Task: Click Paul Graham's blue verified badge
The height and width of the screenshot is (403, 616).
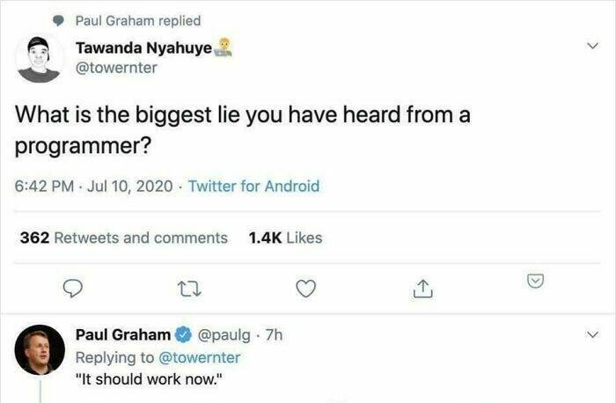Action: [x=184, y=334]
